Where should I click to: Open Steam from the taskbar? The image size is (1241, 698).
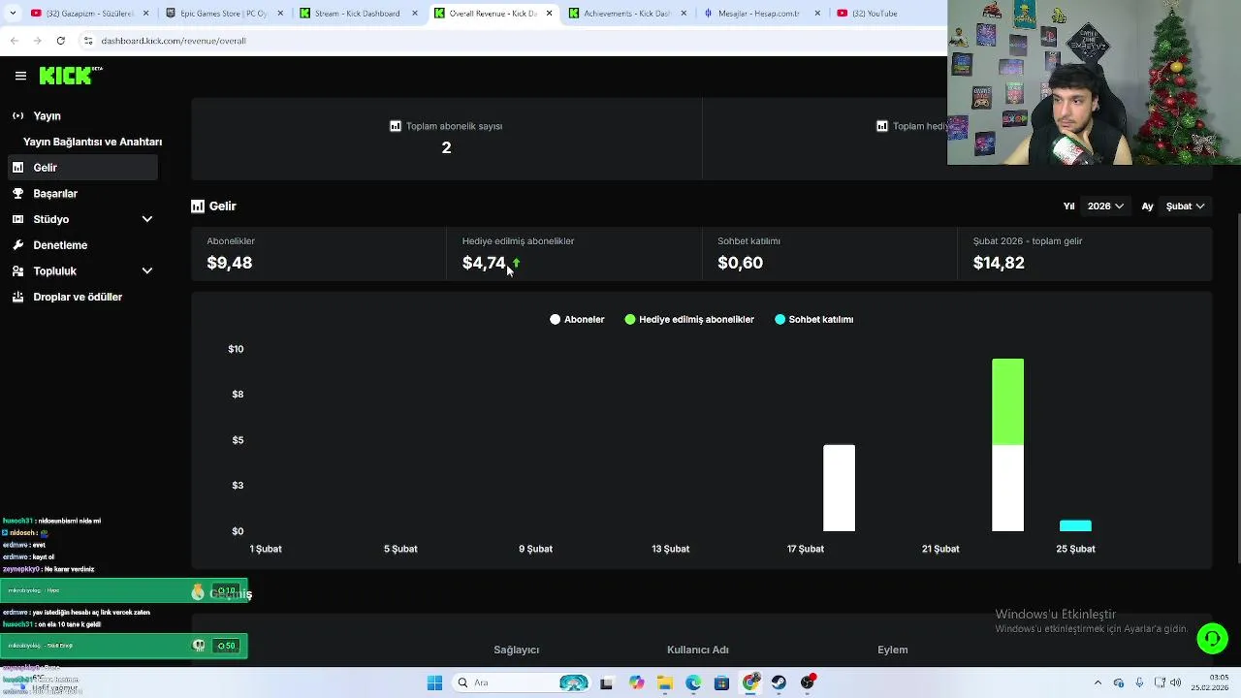tap(779, 682)
